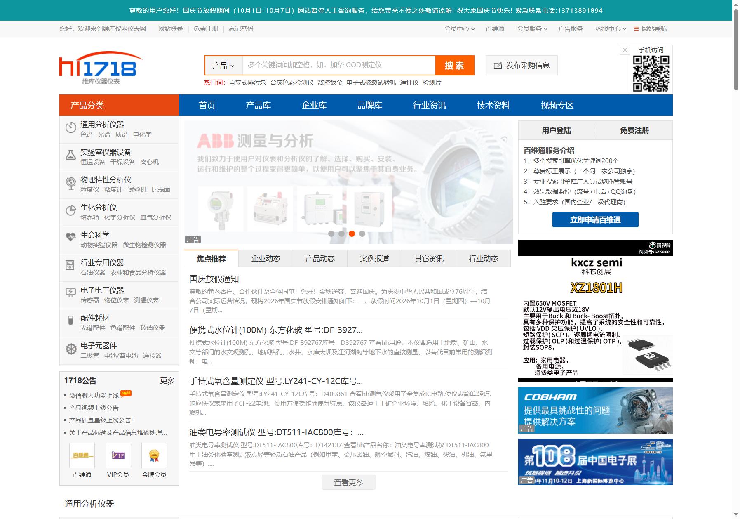
Task: Switch to the 免费注册 tab
Action: 634,130
